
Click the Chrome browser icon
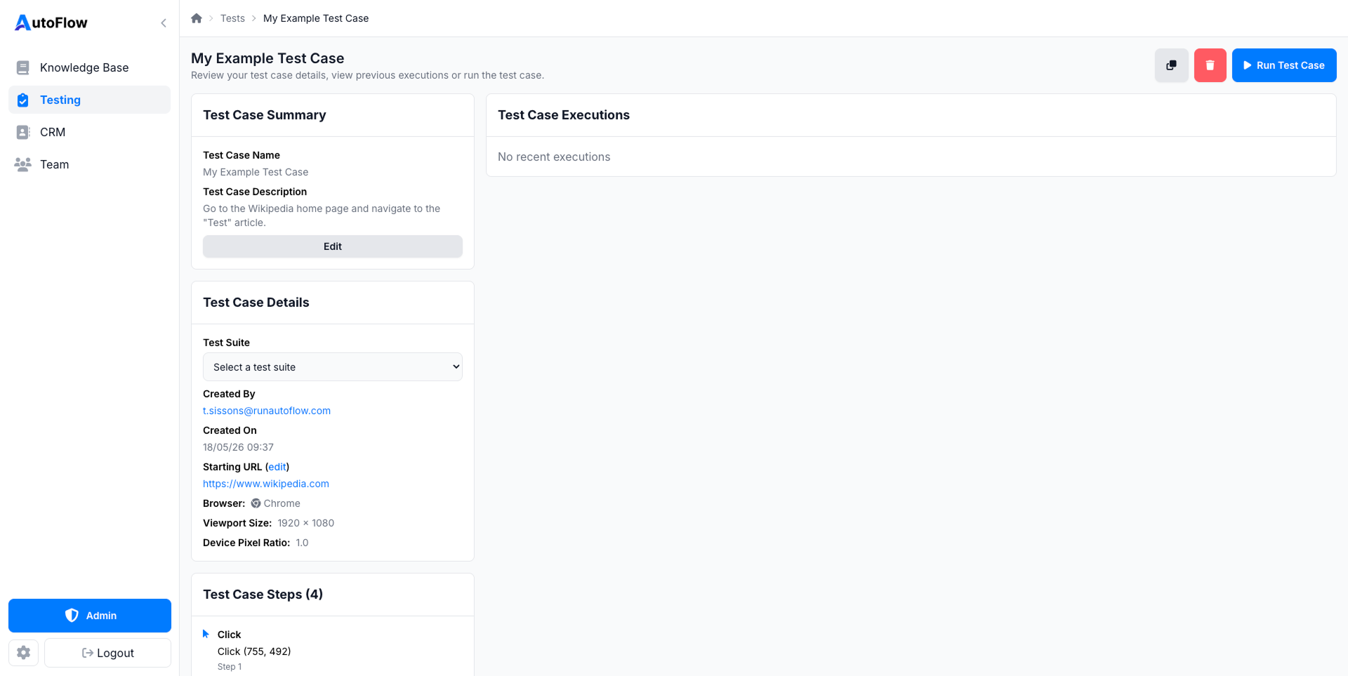[256, 503]
